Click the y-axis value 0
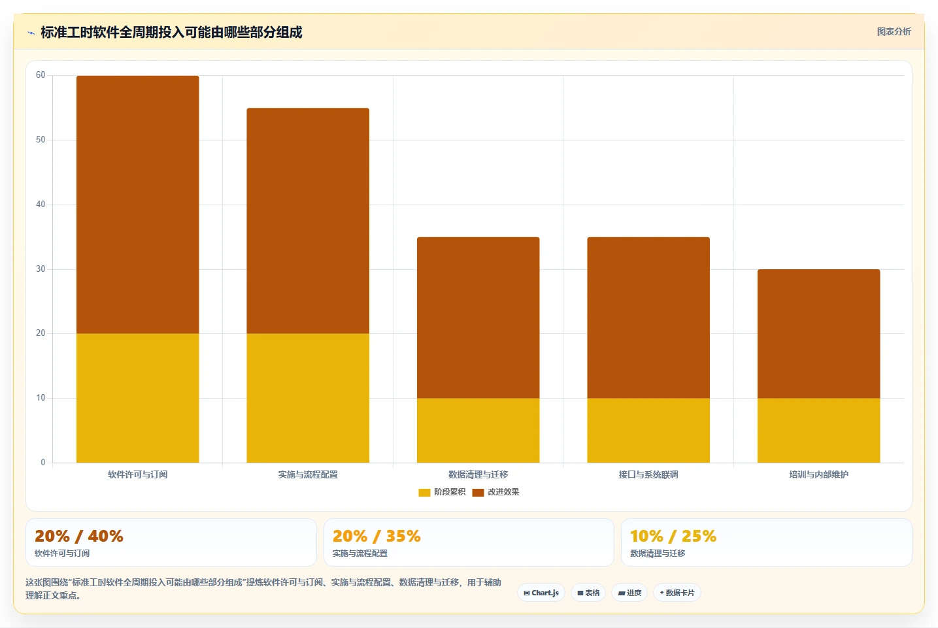The image size is (938, 628). 43,463
